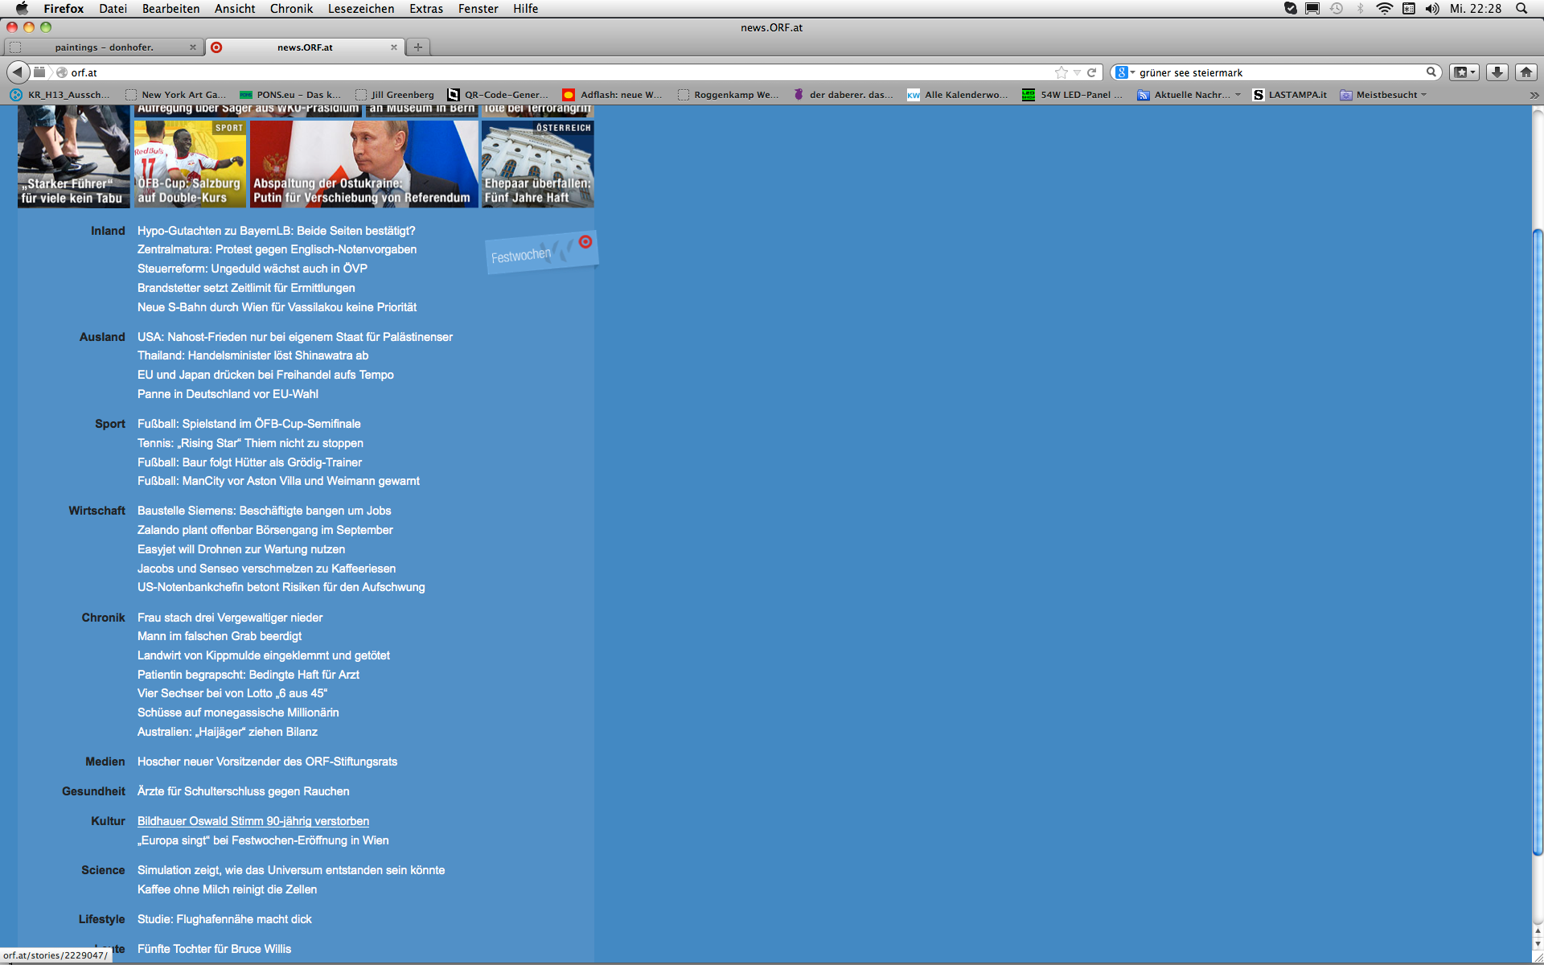
Task: Open the Alle Kalenderwo… bookmark
Action: click(x=957, y=95)
